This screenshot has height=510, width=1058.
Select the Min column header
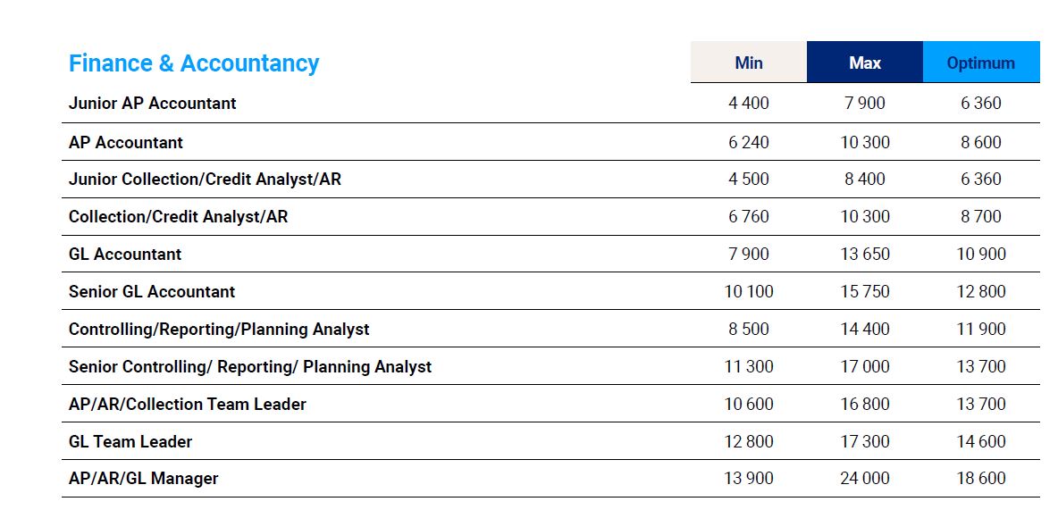749,63
